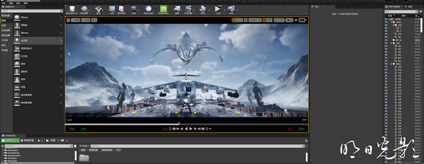Open the Settings (设置) toolbar icon

[x=133, y=9]
